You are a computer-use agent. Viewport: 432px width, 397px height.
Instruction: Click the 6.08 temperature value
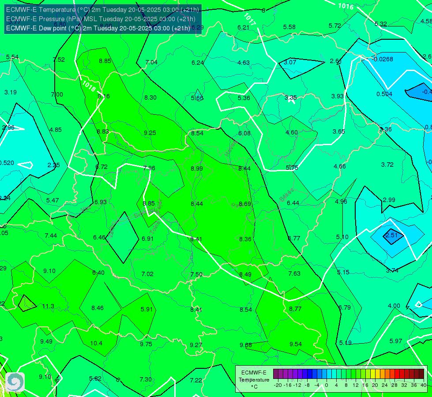pos(244,134)
